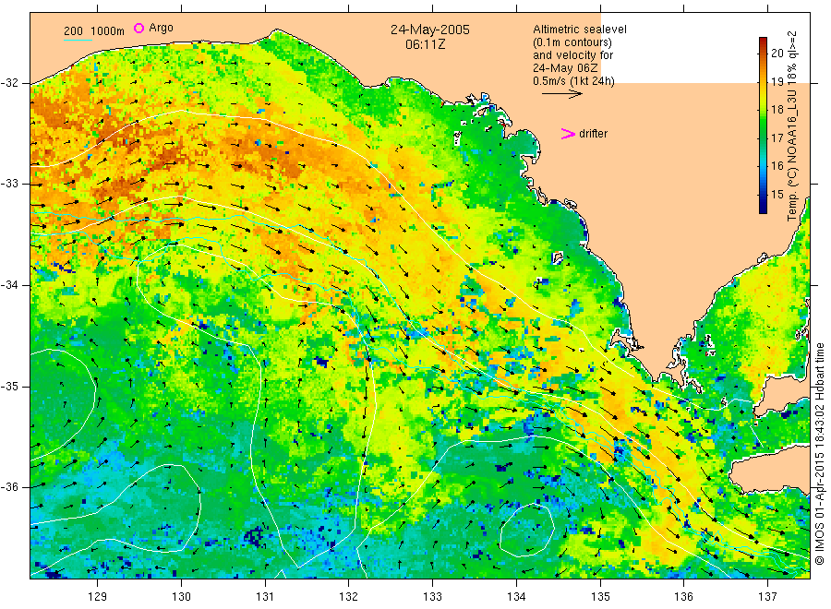Image resolution: width=831 pixels, height=609 pixels.
Task: Click the IMOS copyright timestamp text
Action: (x=820, y=454)
